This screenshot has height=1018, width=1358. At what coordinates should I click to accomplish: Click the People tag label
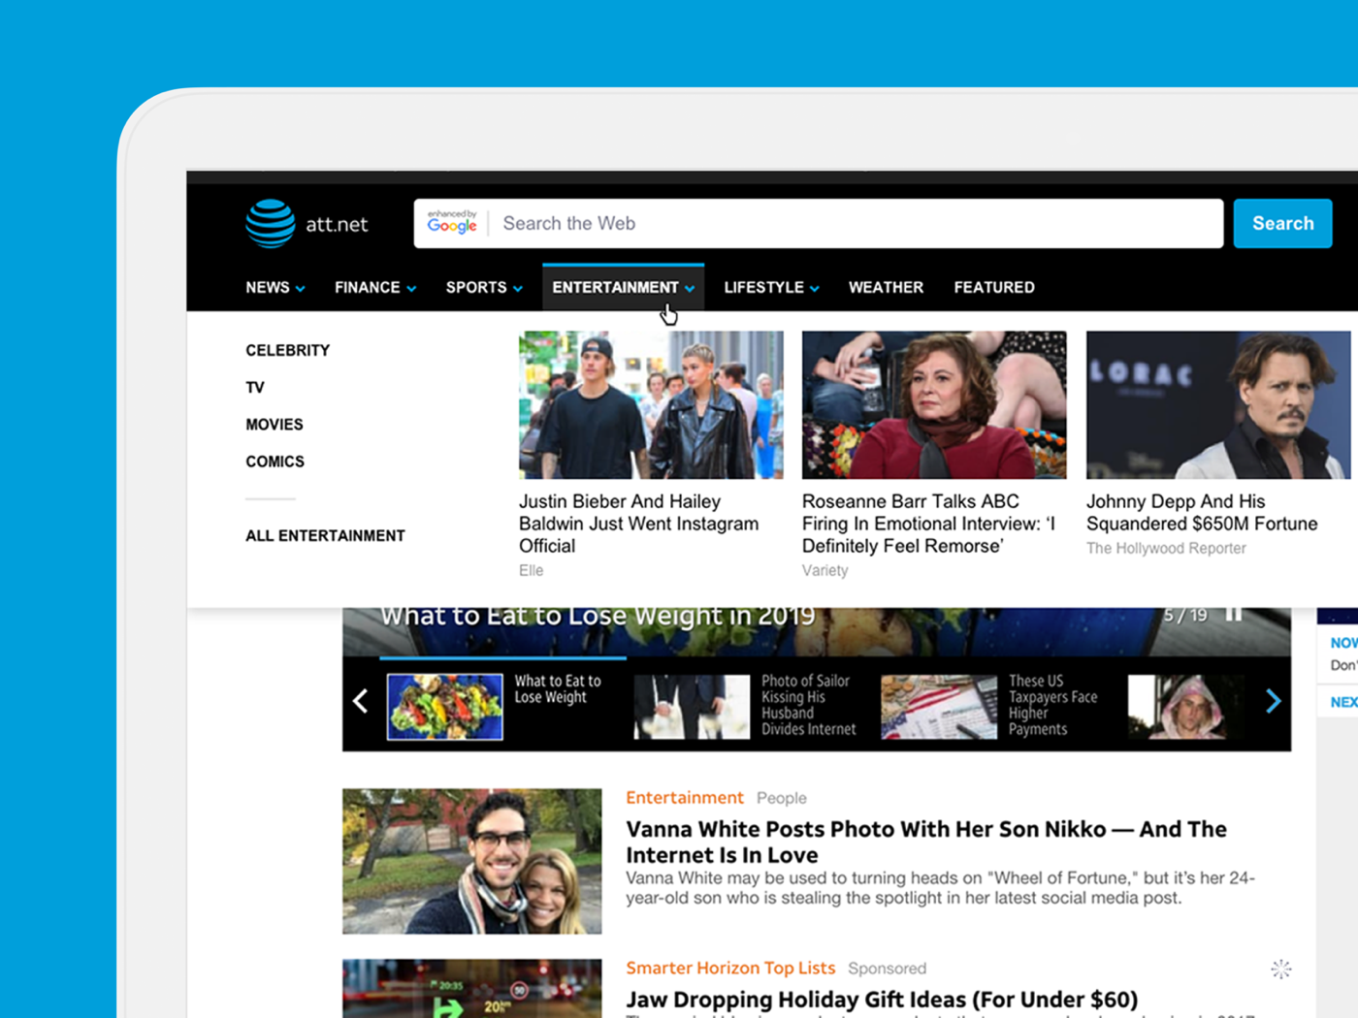click(x=781, y=798)
